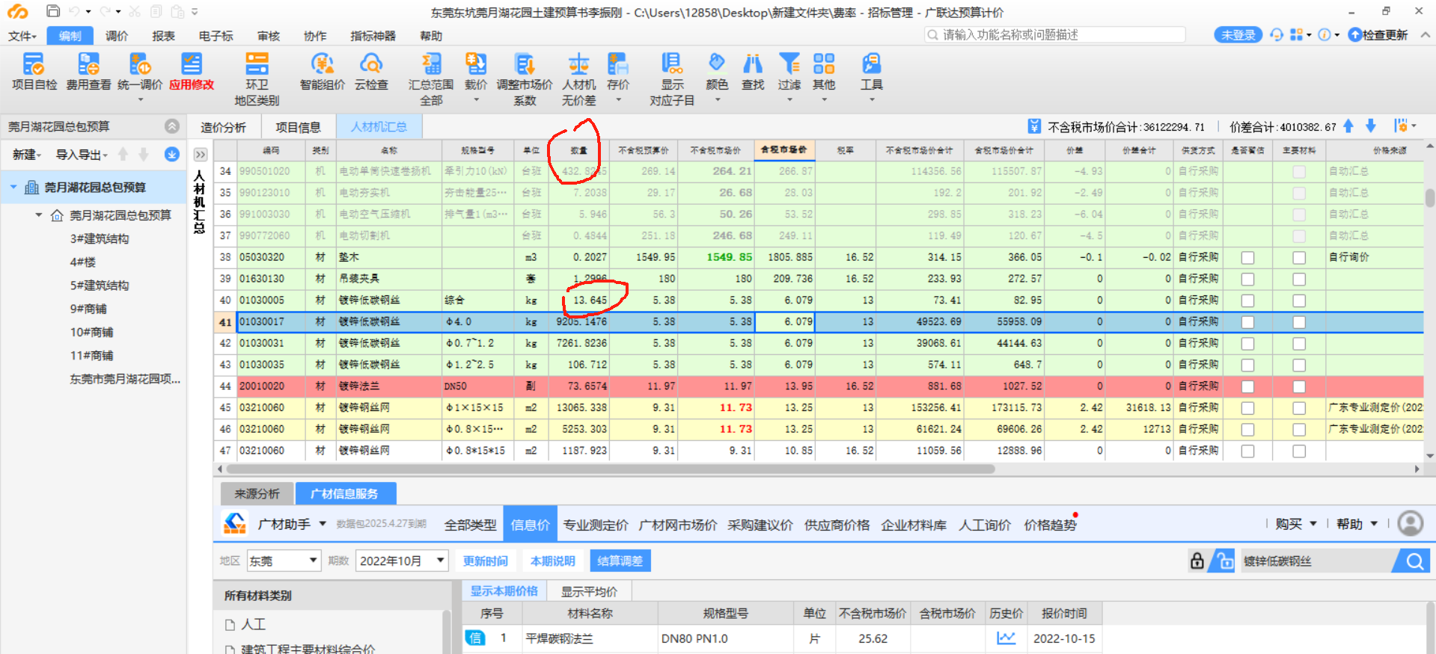Select 专业测定价 tab
This screenshot has width=1436, height=654.
[x=596, y=525]
